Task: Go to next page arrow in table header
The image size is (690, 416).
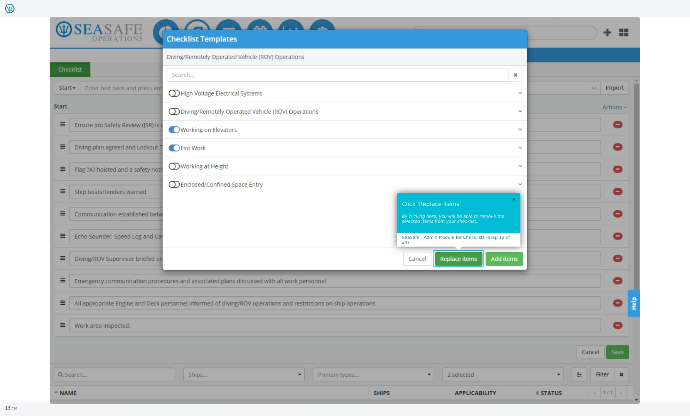Action: tap(621, 393)
